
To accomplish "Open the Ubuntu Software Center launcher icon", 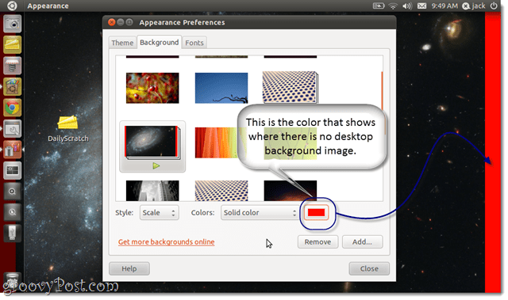I will pos(13,86).
